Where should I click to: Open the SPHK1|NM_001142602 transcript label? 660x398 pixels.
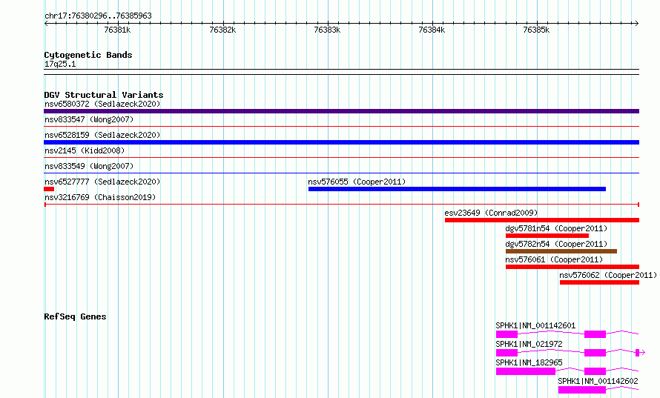pos(598,381)
